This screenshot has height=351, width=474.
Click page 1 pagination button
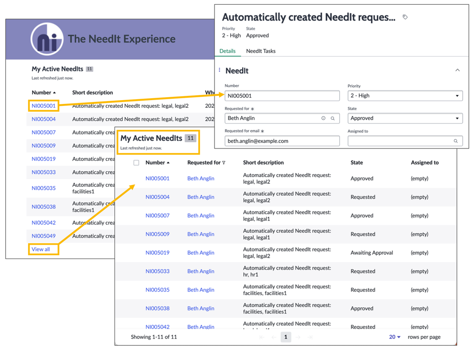click(x=286, y=337)
